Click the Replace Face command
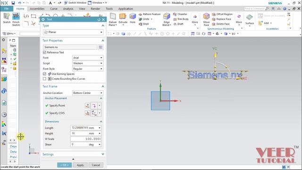 pos(221,19)
